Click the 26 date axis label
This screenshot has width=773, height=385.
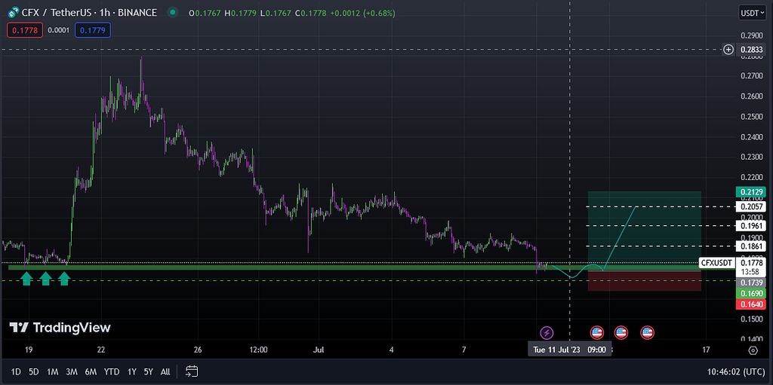pos(198,350)
